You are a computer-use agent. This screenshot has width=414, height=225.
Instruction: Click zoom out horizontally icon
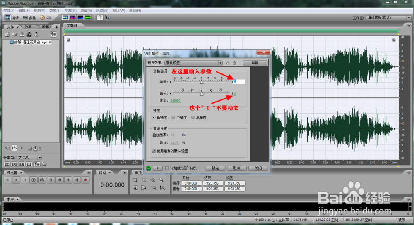144,180
